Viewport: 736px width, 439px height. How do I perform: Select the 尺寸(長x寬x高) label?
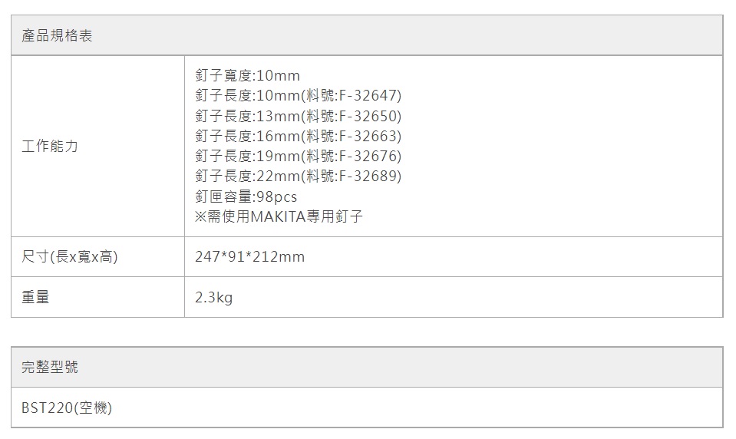point(69,257)
